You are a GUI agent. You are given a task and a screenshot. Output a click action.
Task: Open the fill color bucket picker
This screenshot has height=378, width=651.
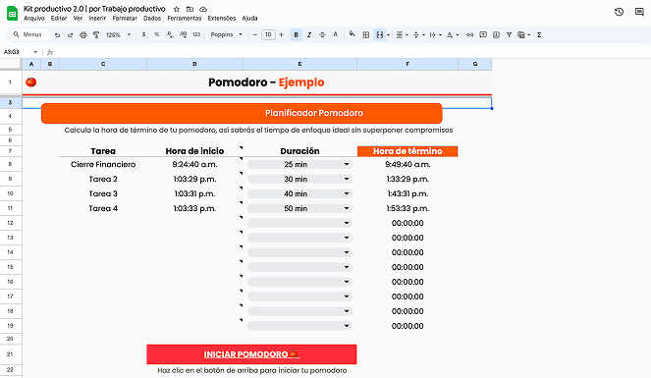[353, 34]
